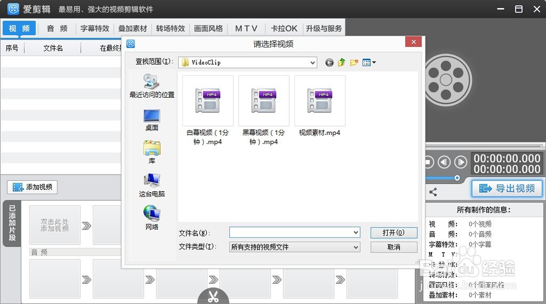Open the 叠加素材 tab

[133, 28]
